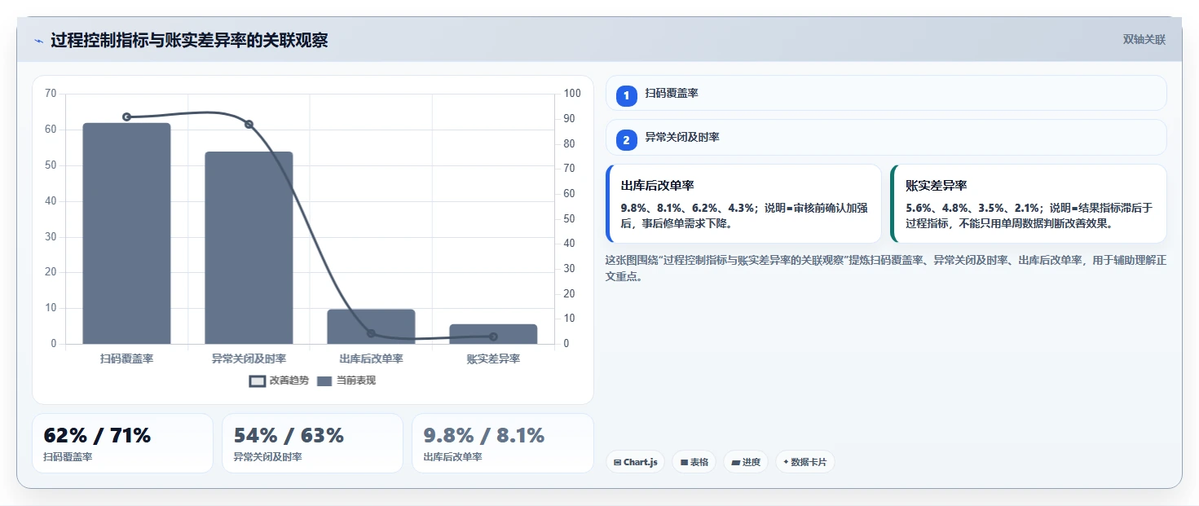Click the 62% / 71% stat card value
1199x506 pixels.
(97, 436)
